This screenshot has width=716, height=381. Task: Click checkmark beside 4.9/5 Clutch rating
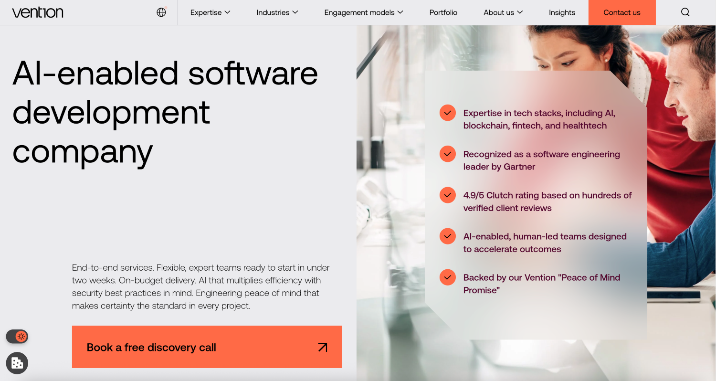point(448,195)
